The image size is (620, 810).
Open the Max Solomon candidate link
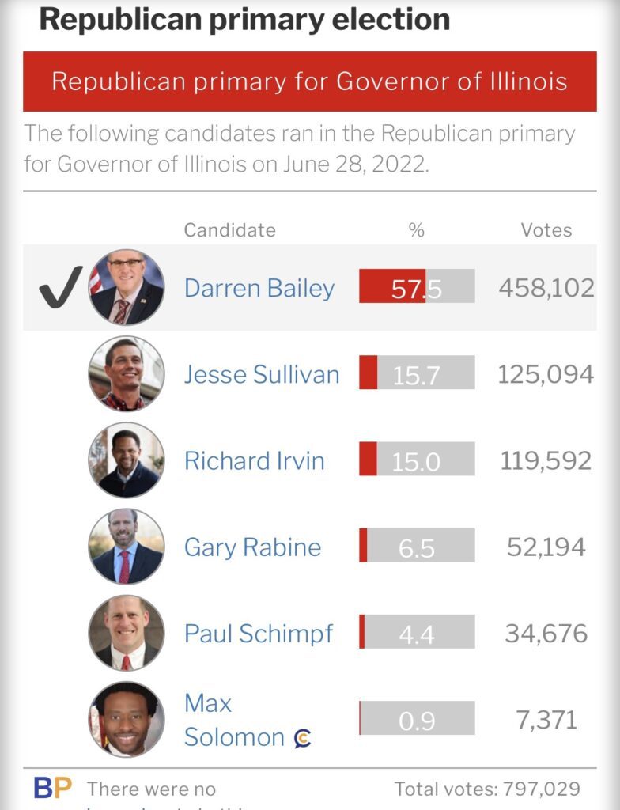[x=234, y=720]
